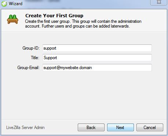Click the group users desk icon

12,19
